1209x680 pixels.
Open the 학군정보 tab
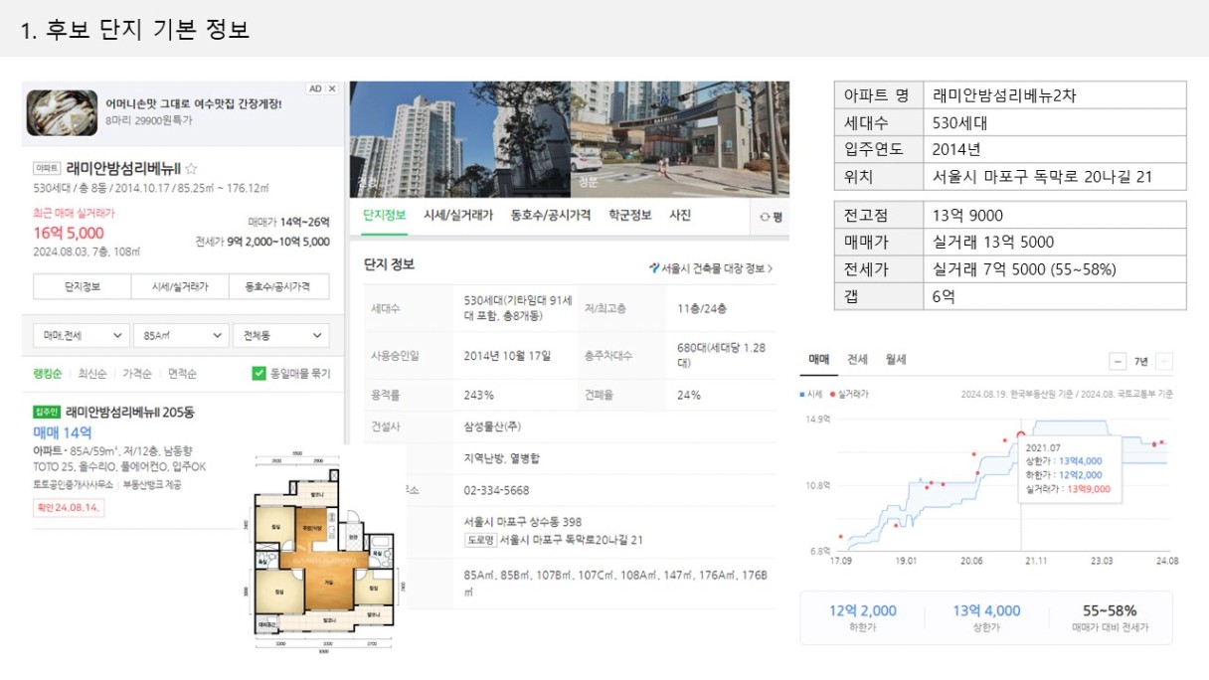click(630, 216)
